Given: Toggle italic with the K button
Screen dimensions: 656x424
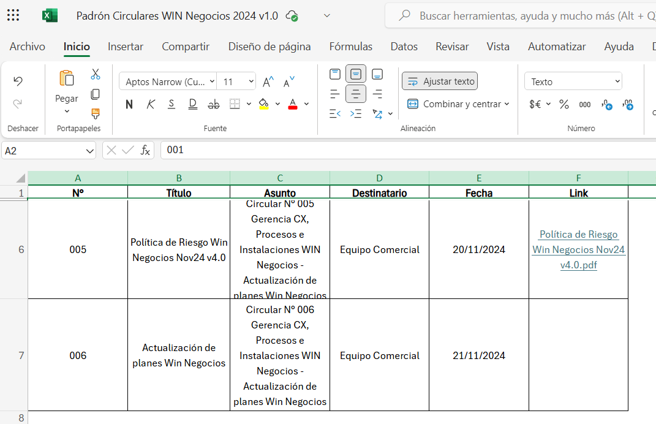Looking at the screenshot, I should click(151, 104).
